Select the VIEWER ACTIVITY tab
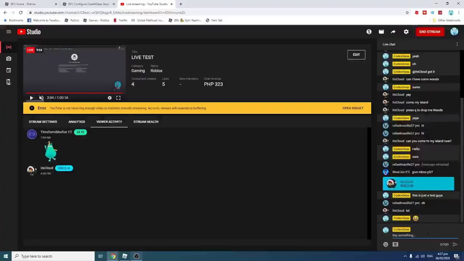Image resolution: width=464 pixels, height=261 pixels. click(109, 122)
